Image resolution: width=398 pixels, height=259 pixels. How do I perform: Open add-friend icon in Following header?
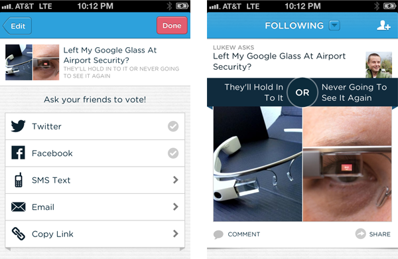[383, 25]
